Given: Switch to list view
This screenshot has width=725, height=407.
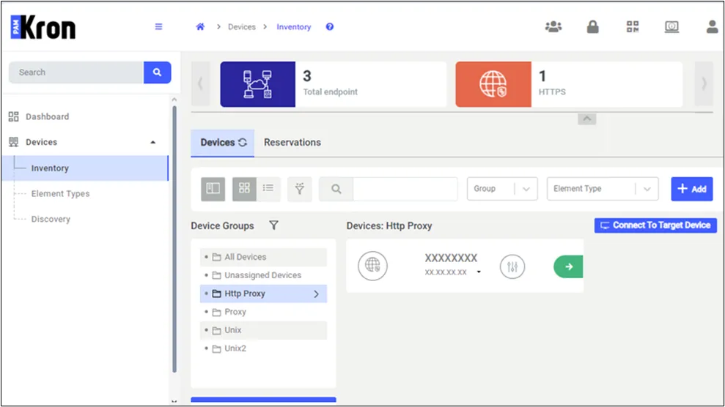Looking at the screenshot, I should pos(268,189).
